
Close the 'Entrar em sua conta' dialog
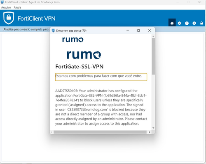pyautogui.click(x=150, y=30)
